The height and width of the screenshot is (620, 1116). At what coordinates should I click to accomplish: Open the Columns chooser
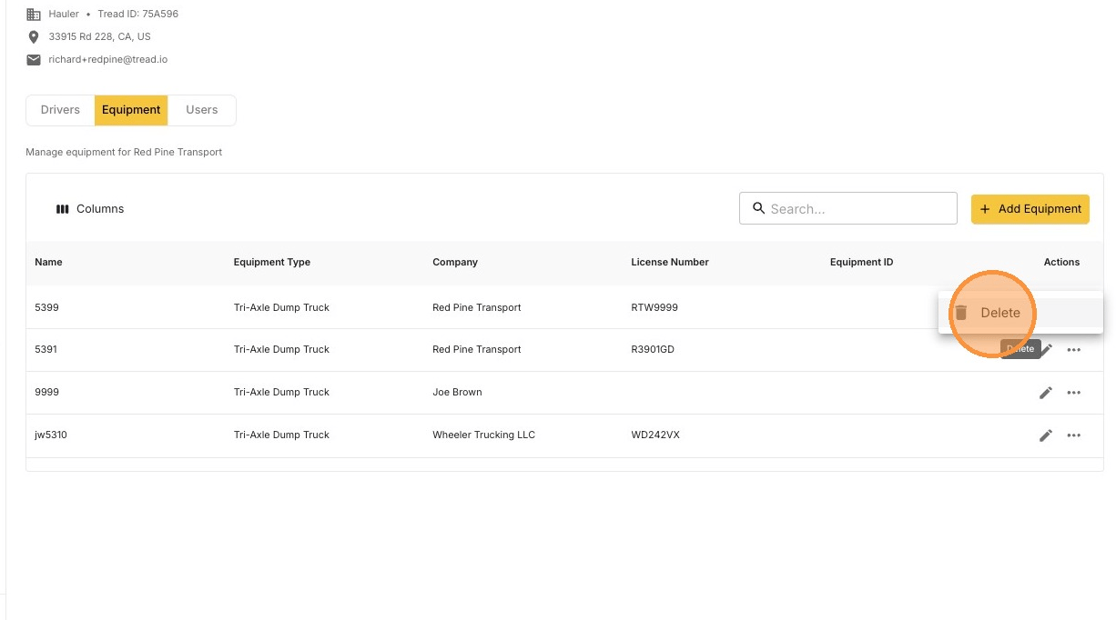click(89, 209)
